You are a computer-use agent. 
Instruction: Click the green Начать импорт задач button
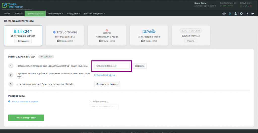click(26, 118)
